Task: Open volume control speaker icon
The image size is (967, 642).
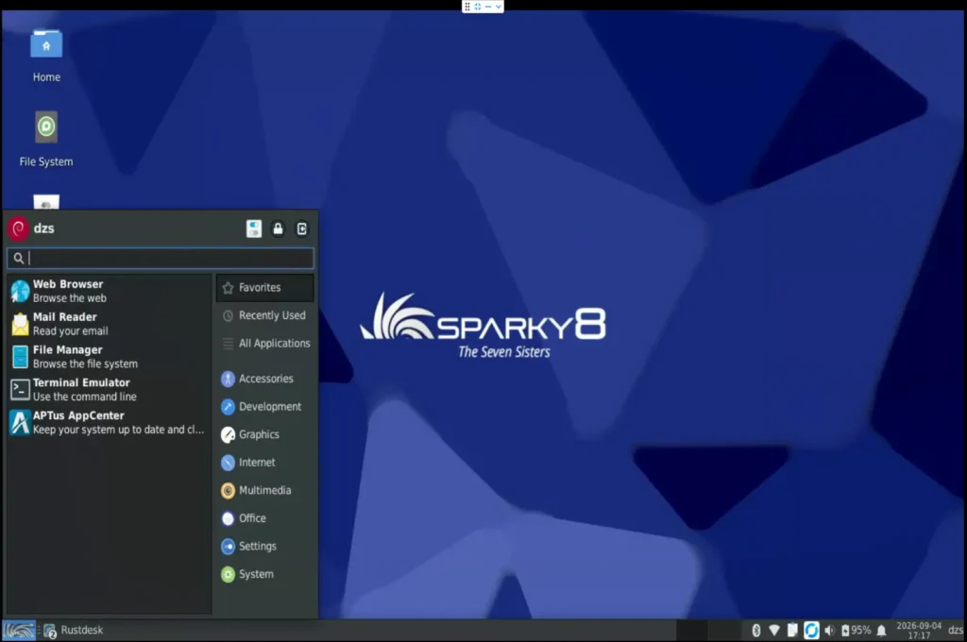Action: coord(829,631)
